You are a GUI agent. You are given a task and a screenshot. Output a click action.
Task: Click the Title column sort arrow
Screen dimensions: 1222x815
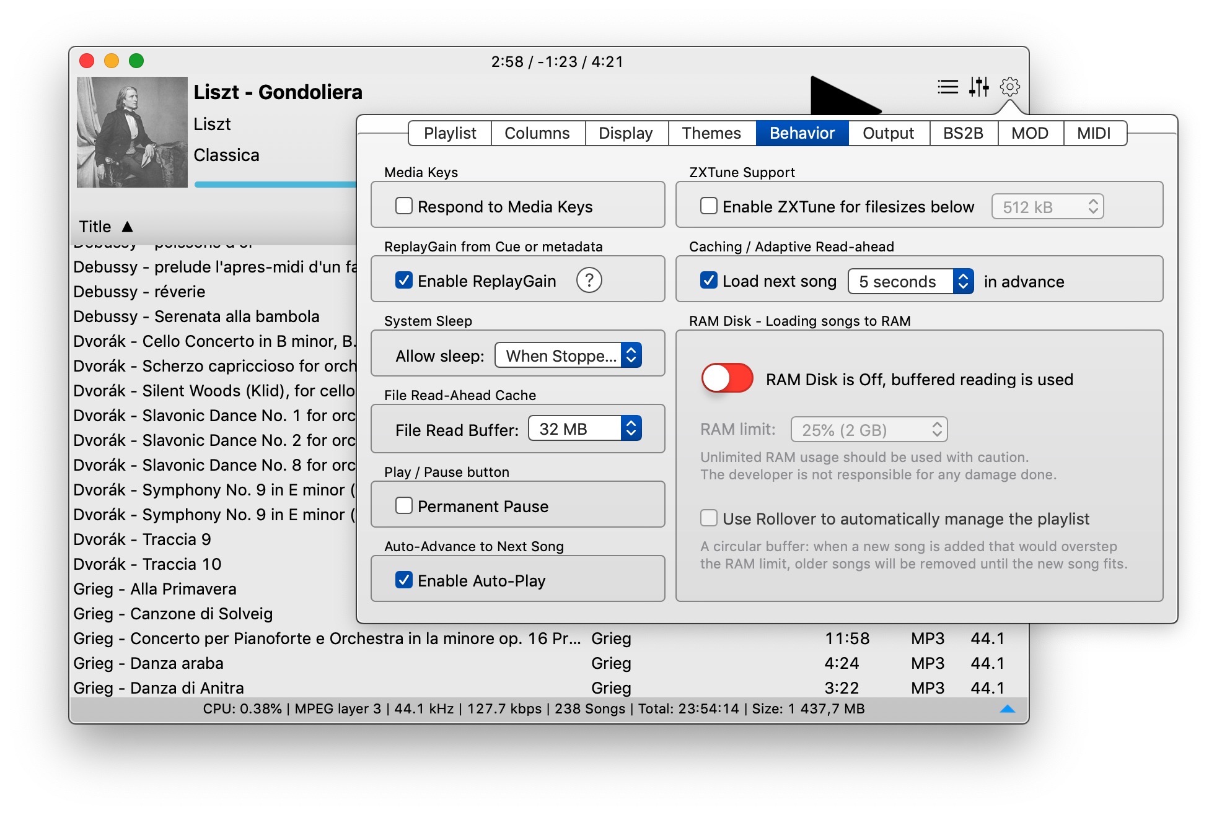[128, 227]
